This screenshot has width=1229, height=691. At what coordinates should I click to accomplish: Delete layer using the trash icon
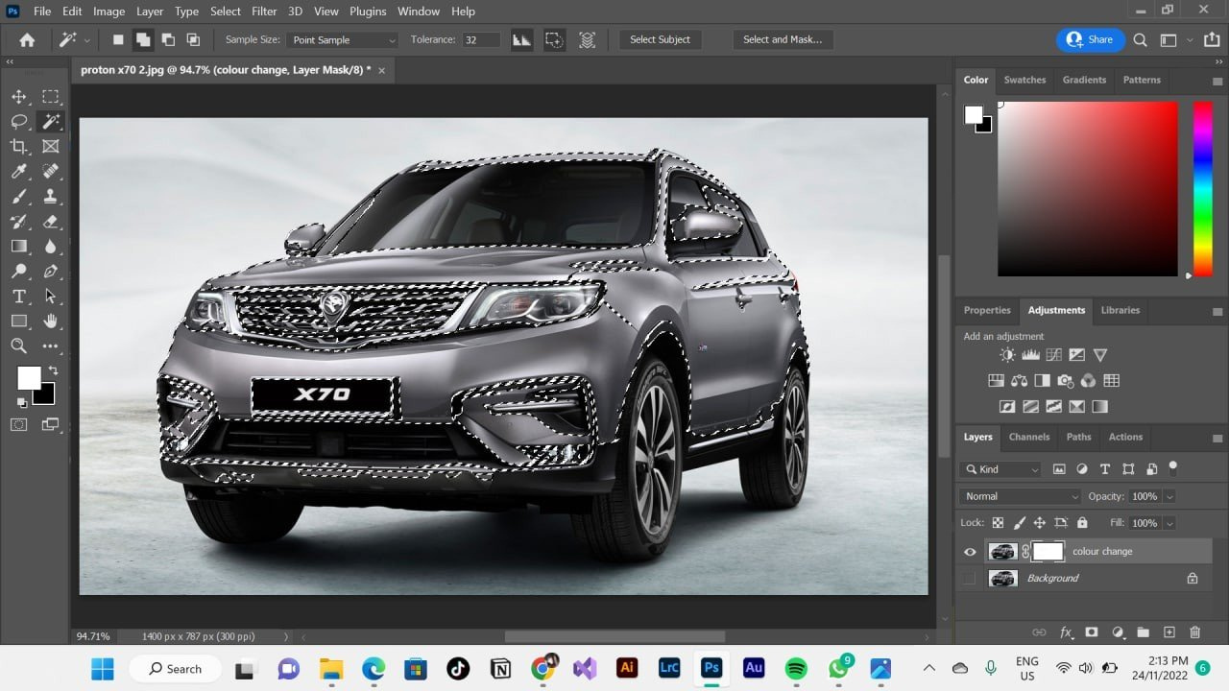(1194, 632)
